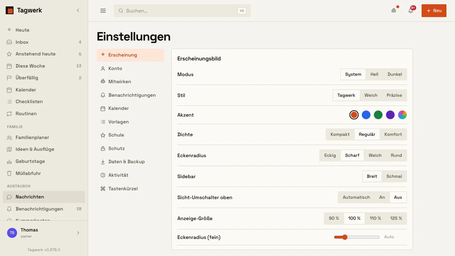The height and width of the screenshot is (256, 455).
Task: Choose the Weich style option
Action: (x=371, y=95)
